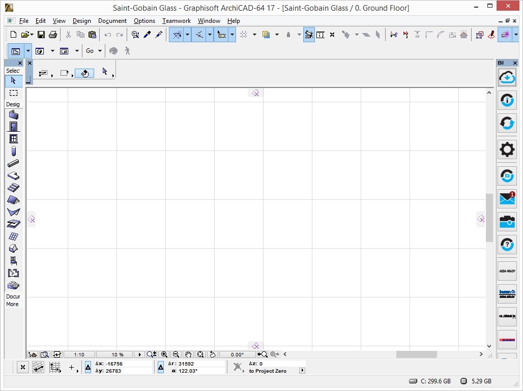Click the 0.00° orientation button

click(237, 354)
